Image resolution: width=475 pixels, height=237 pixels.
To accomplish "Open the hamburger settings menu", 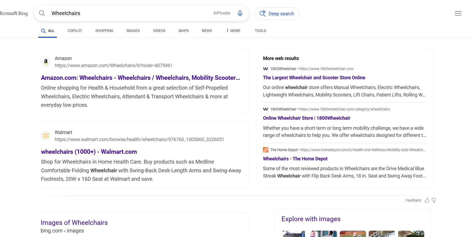I will pos(458,13).
